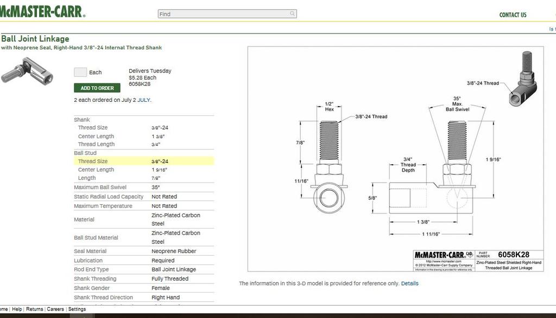Screen dimensions: 556x318
Task: Click the 3-D ball joint render in drawing
Action: coord(523,79)
